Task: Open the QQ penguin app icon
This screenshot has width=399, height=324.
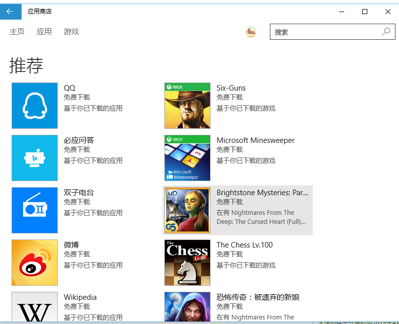Action: point(35,106)
